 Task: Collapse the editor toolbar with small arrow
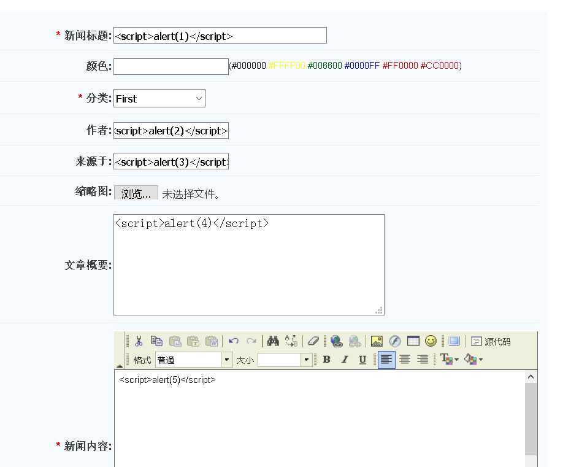(x=119, y=366)
